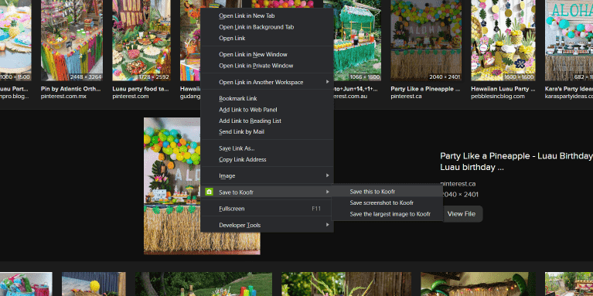Select Copy Link Address
Viewport: 593px width, 296px height.
pos(267,159)
